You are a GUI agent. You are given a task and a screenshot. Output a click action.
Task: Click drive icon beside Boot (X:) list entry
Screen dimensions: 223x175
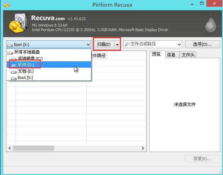tap(14, 78)
